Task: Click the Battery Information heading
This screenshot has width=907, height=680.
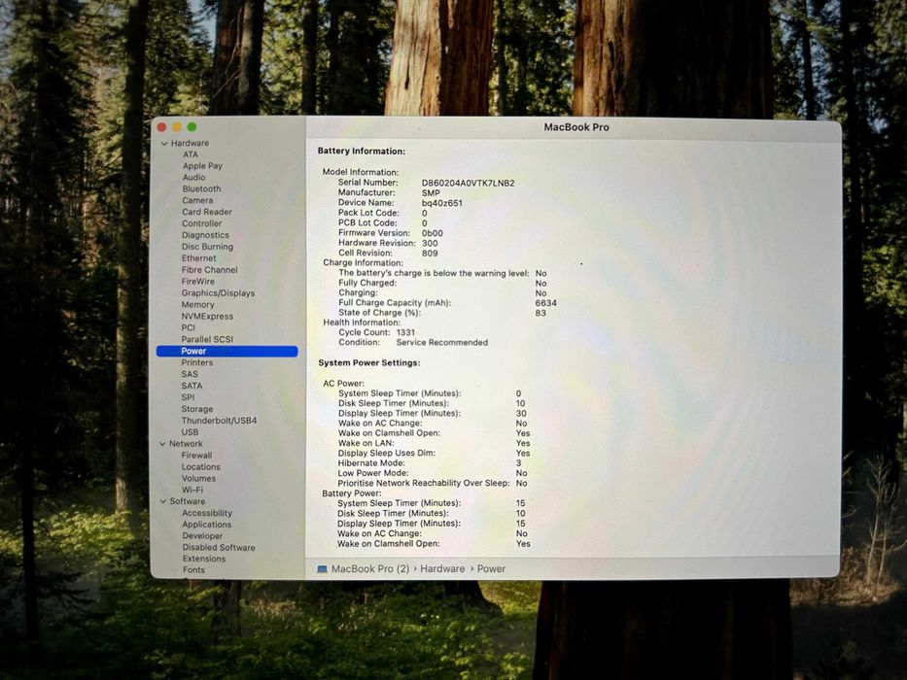Action: (x=362, y=151)
